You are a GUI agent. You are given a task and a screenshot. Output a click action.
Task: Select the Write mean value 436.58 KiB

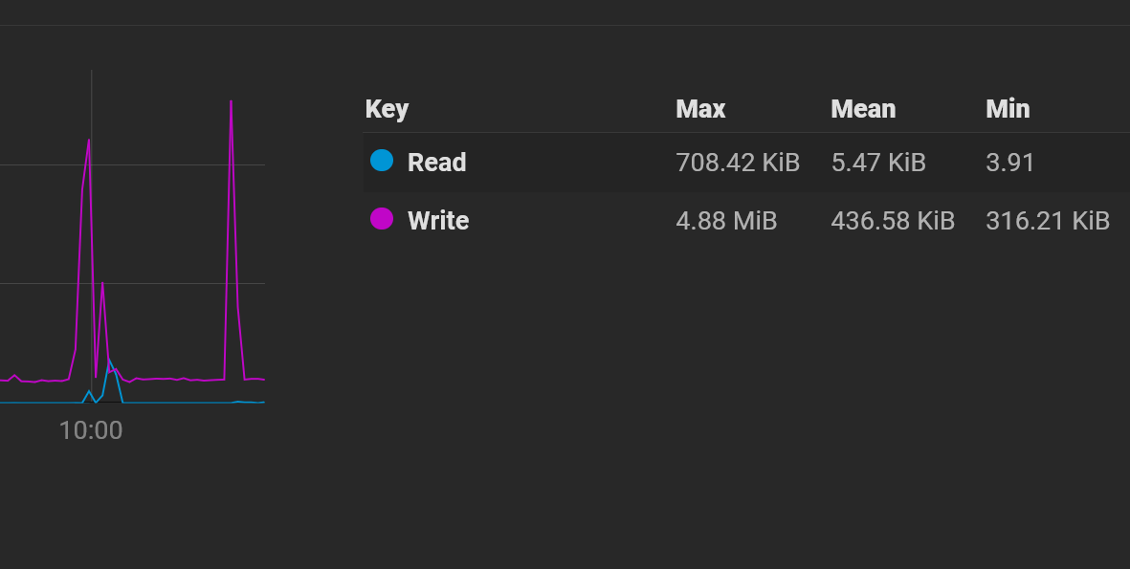tap(892, 220)
